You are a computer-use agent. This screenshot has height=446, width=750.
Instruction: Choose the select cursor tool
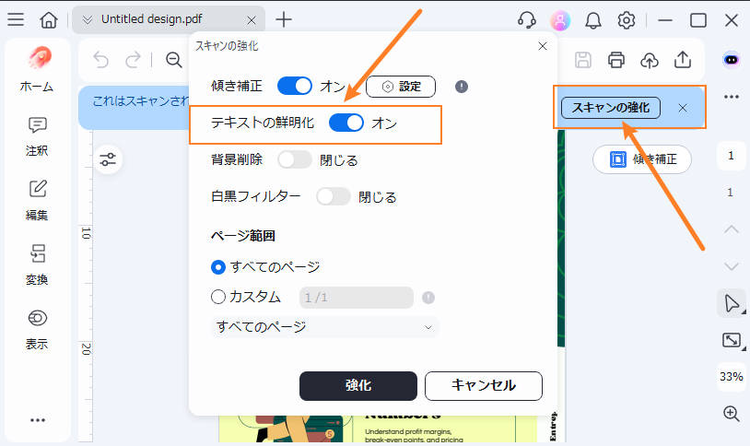pyautogui.click(x=732, y=303)
